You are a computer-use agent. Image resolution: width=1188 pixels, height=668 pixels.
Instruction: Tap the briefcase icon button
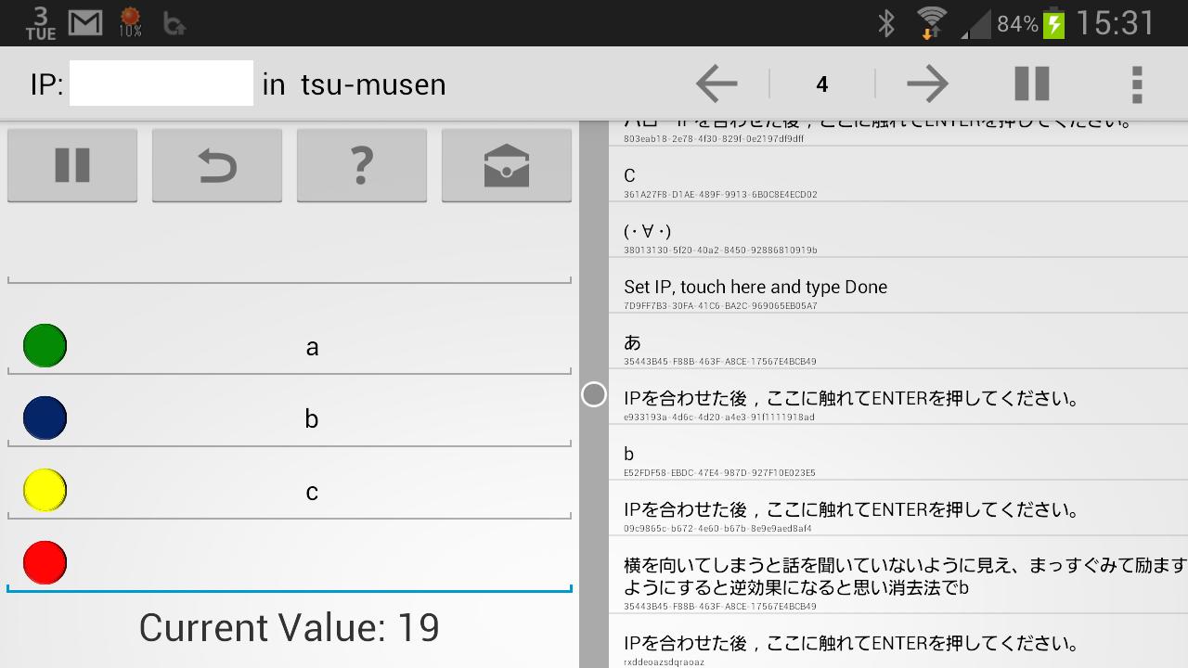tap(507, 165)
